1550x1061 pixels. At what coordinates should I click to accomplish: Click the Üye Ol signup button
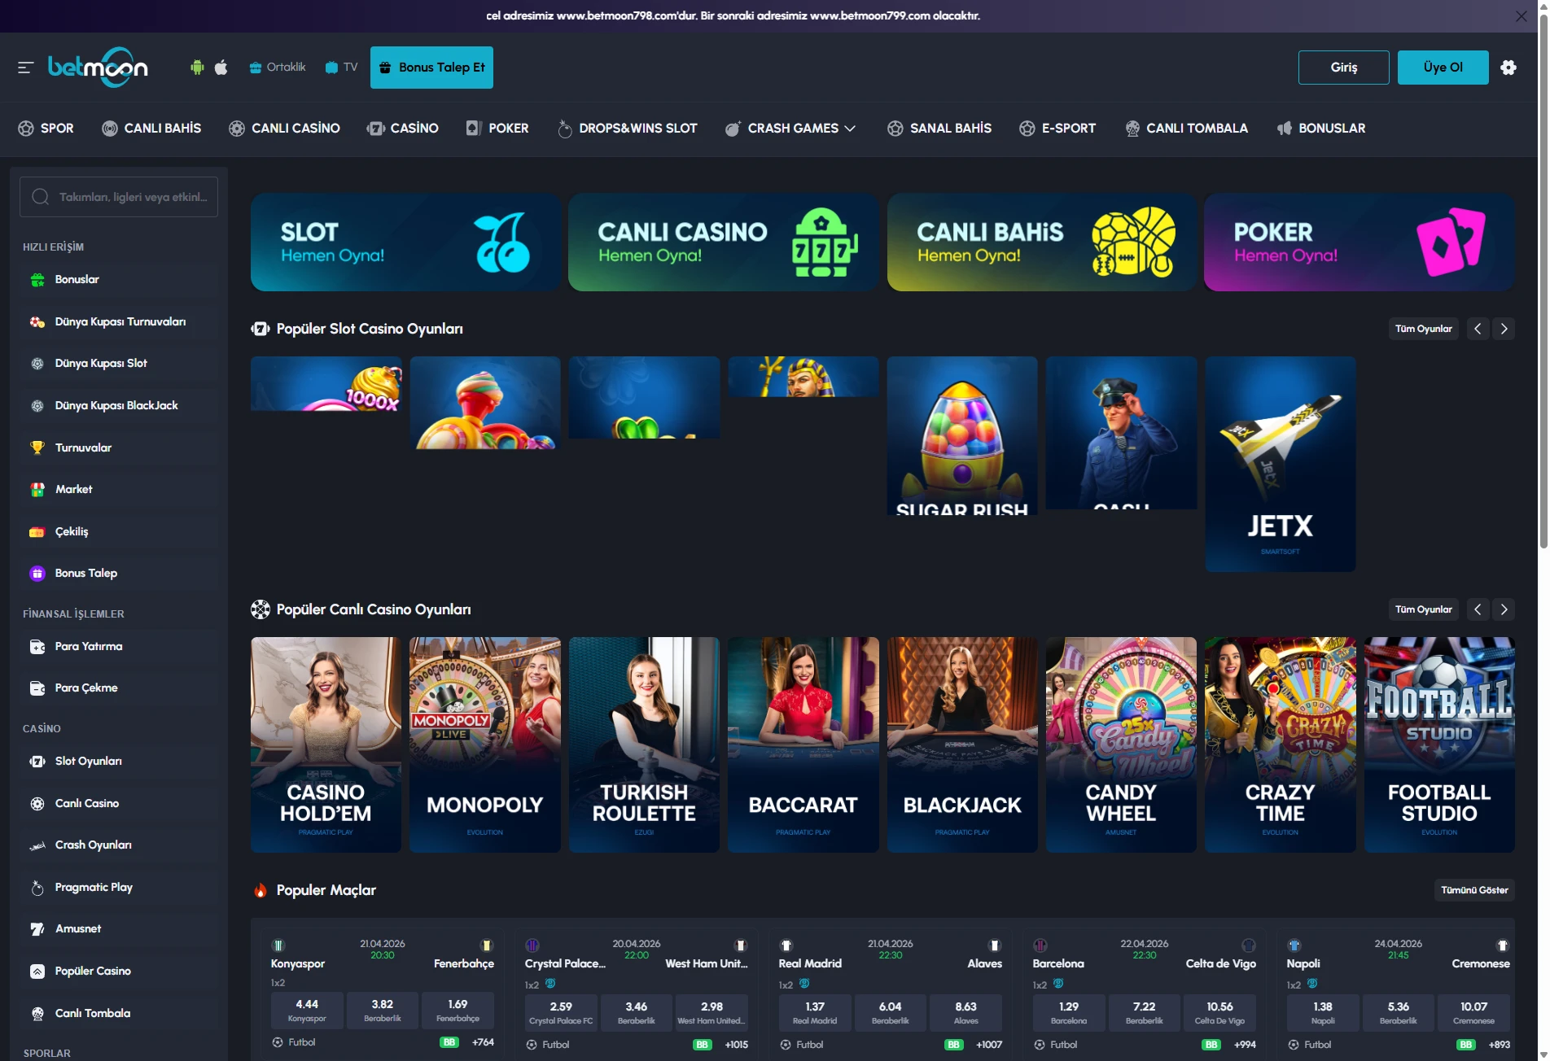1443,68
